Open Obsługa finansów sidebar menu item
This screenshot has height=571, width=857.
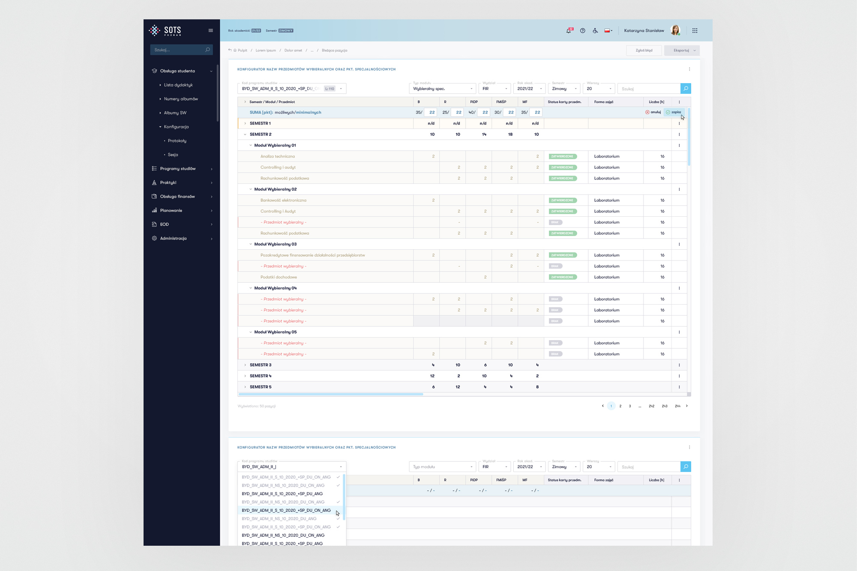pos(177,197)
